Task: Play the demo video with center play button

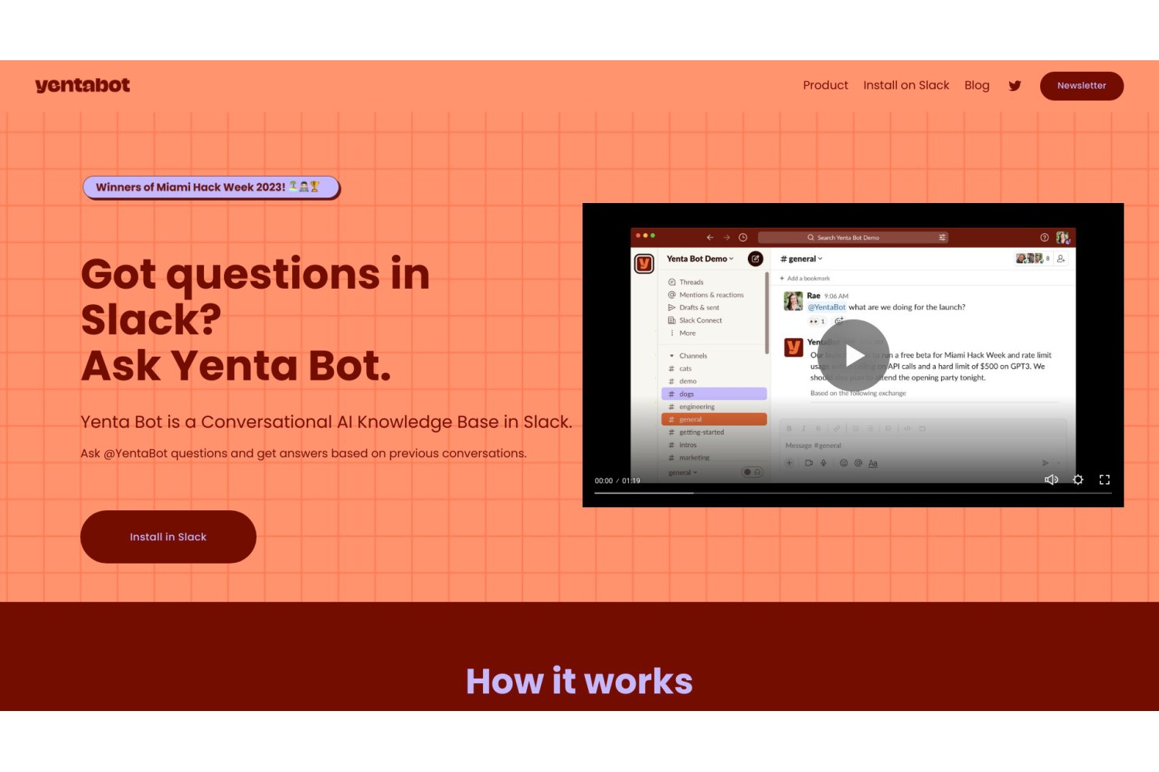Action: click(853, 355)
